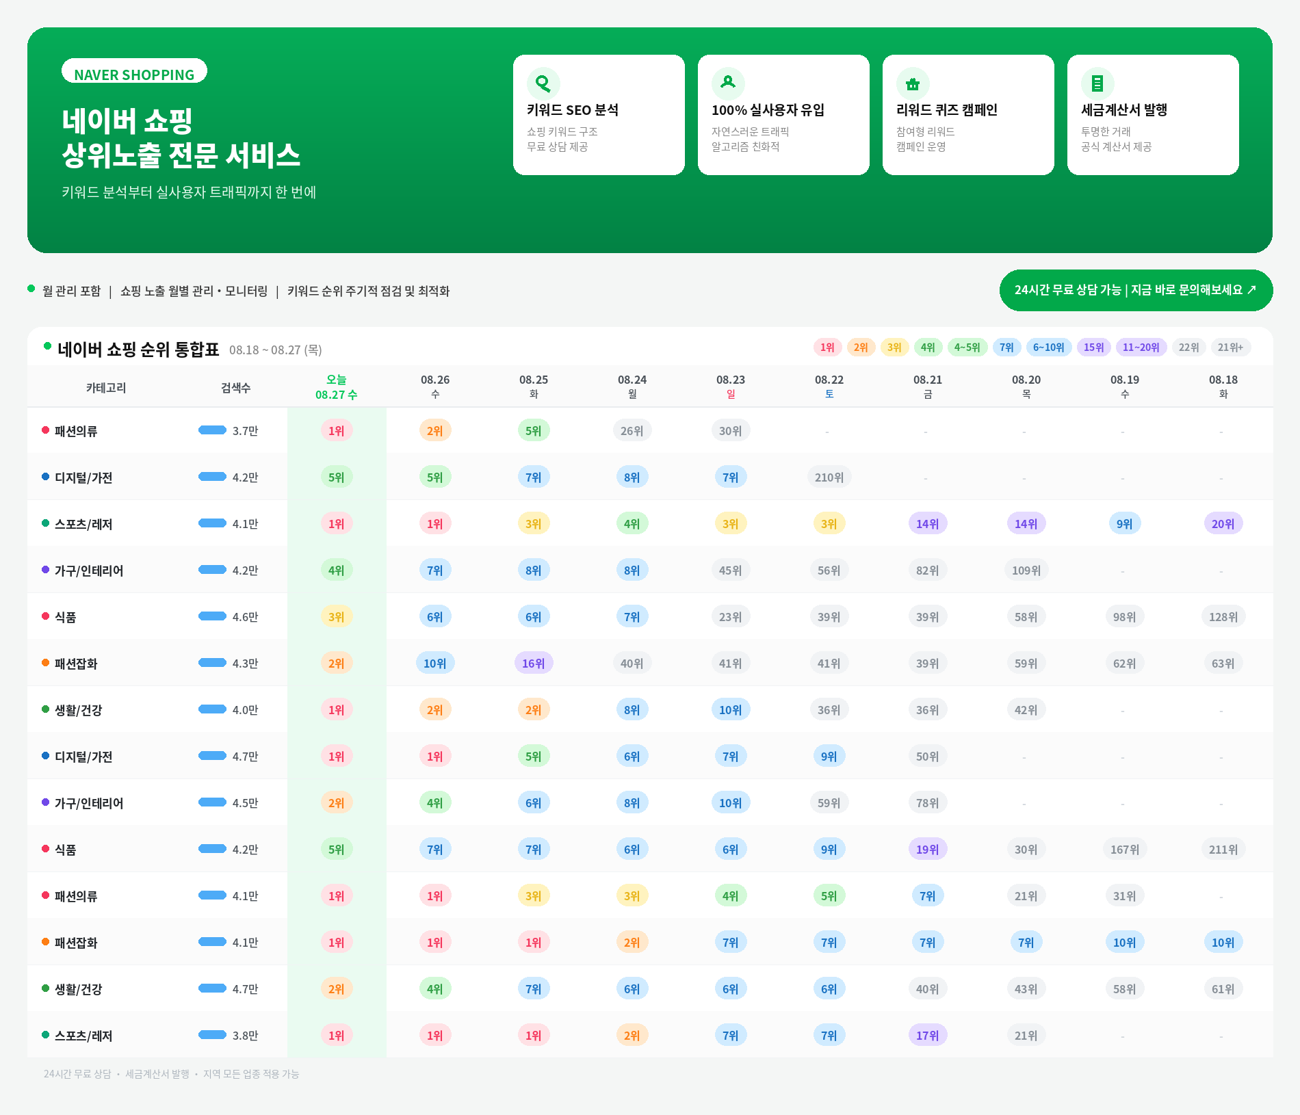Screen dimensions: 1300x1115
Task: Select the 오늘 08.27 수 column header
Action: (337, 387)
